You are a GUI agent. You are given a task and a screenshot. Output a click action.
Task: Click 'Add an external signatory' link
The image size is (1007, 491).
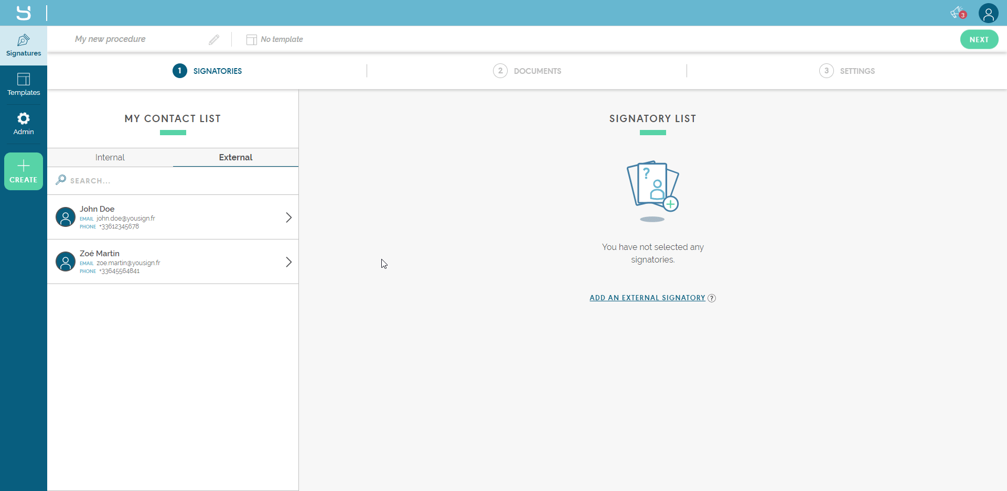pyautogui.click(x=647, y=298)
